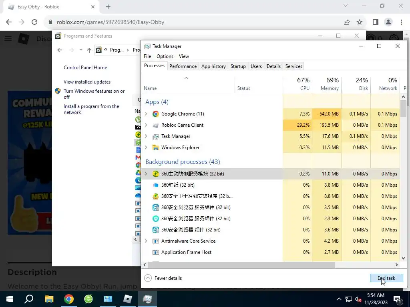Open a new Chrome tab

click(x=108, y=7)
